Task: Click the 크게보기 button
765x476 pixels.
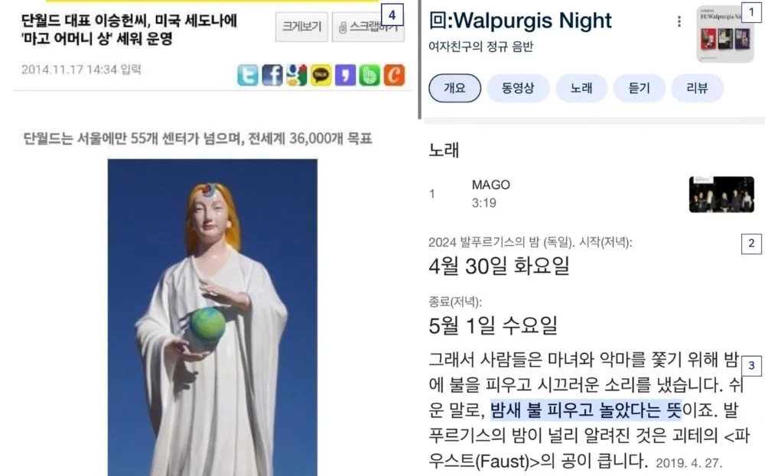Action: click(301, 27)
